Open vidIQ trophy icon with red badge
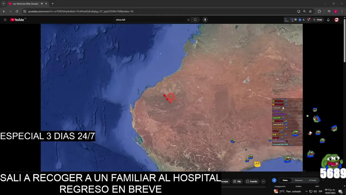Screen dimensions: 346x195 308,19
